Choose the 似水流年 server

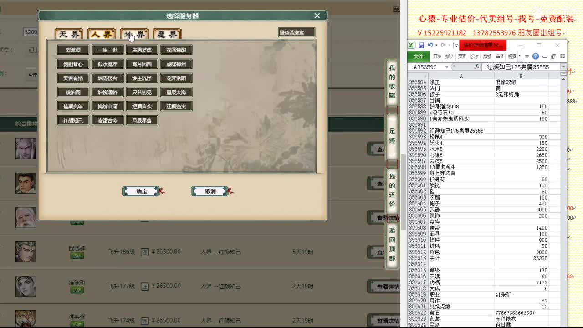(107, 64)
